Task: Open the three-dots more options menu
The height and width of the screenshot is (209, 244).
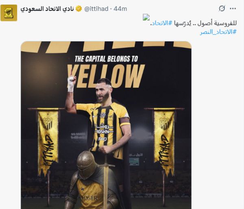Action: tap(233, 9)
